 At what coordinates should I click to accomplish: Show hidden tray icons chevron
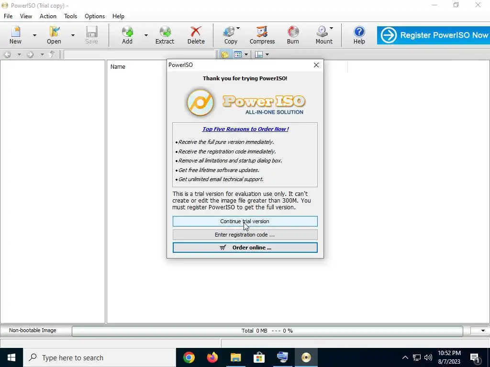[405, 357]
